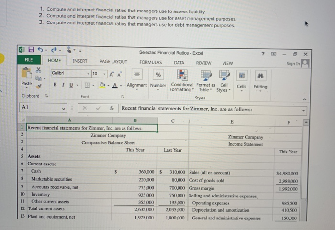The height and width of the screenshot is (230, 335).
Task: Switch to the DATA tab
Action: (179, 63)
